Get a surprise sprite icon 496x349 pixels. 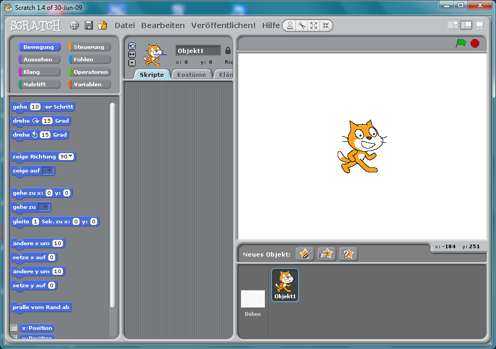click(348, 254)
